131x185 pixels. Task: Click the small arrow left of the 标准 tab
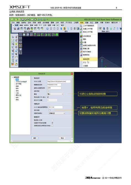coord(13,25)
